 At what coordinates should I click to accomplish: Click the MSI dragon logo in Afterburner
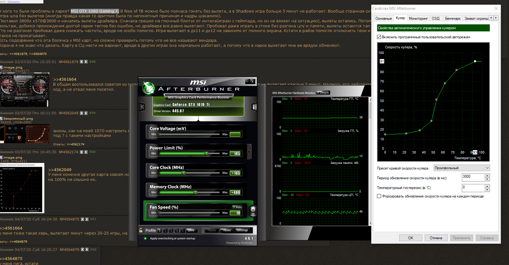click(148, 88)
